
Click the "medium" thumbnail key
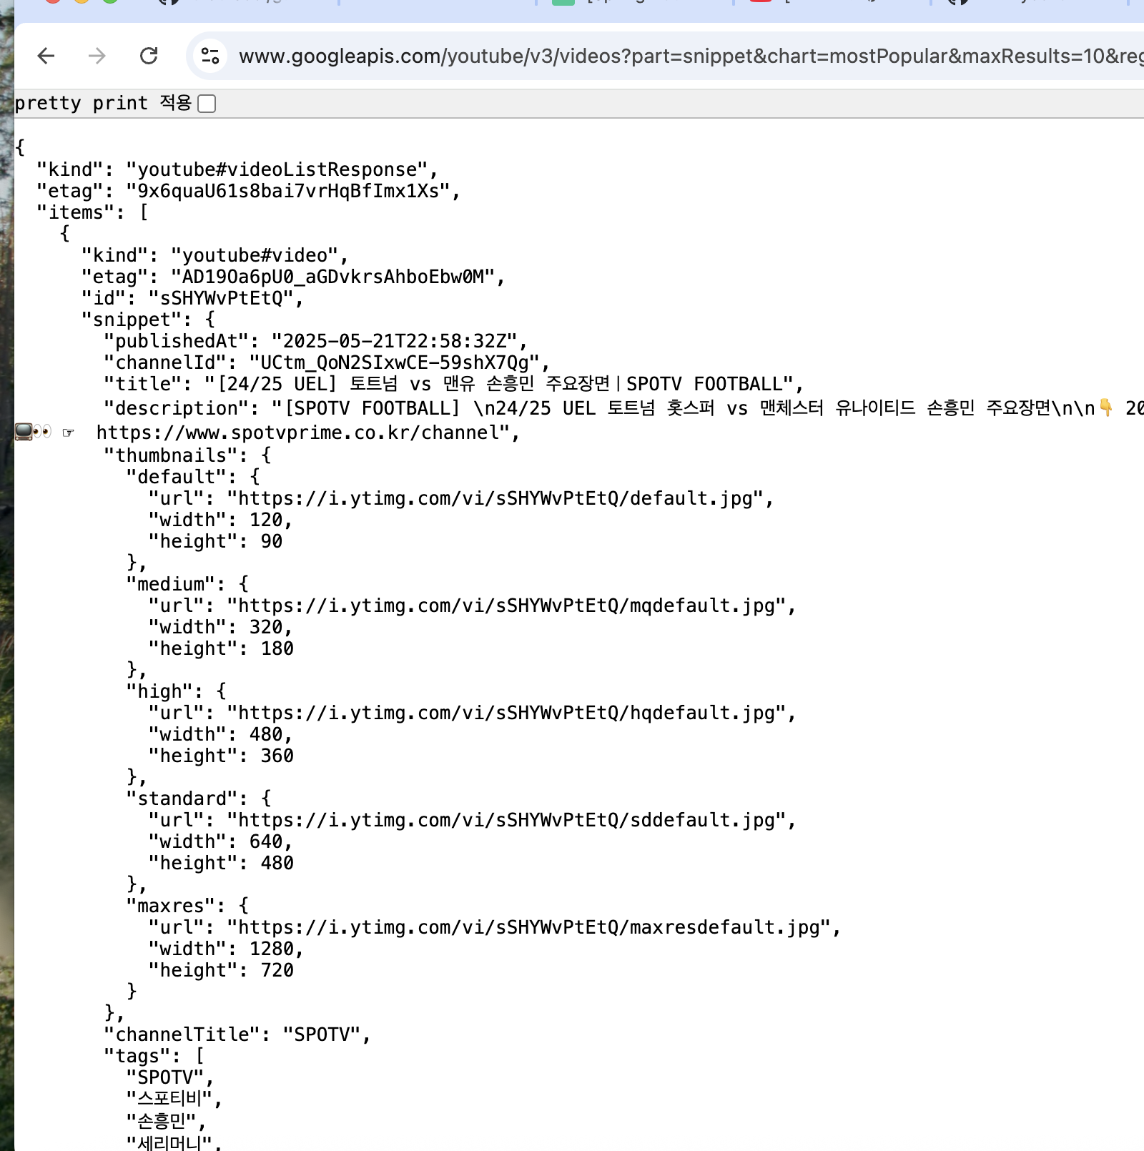pos(171,584)
